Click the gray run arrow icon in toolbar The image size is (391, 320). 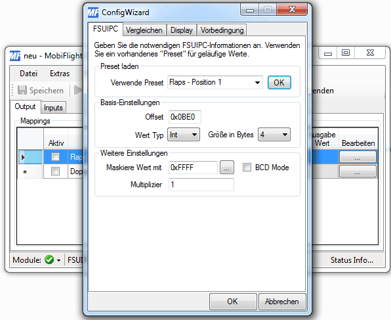[78, 90]
